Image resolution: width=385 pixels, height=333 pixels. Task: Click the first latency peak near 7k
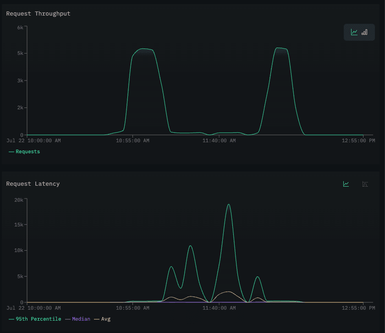pos(171,267)
